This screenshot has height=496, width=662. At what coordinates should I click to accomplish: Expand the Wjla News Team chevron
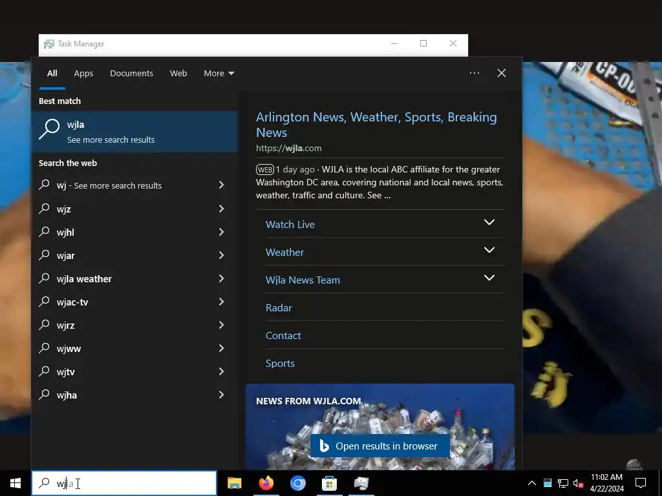(x=489, y=278)
